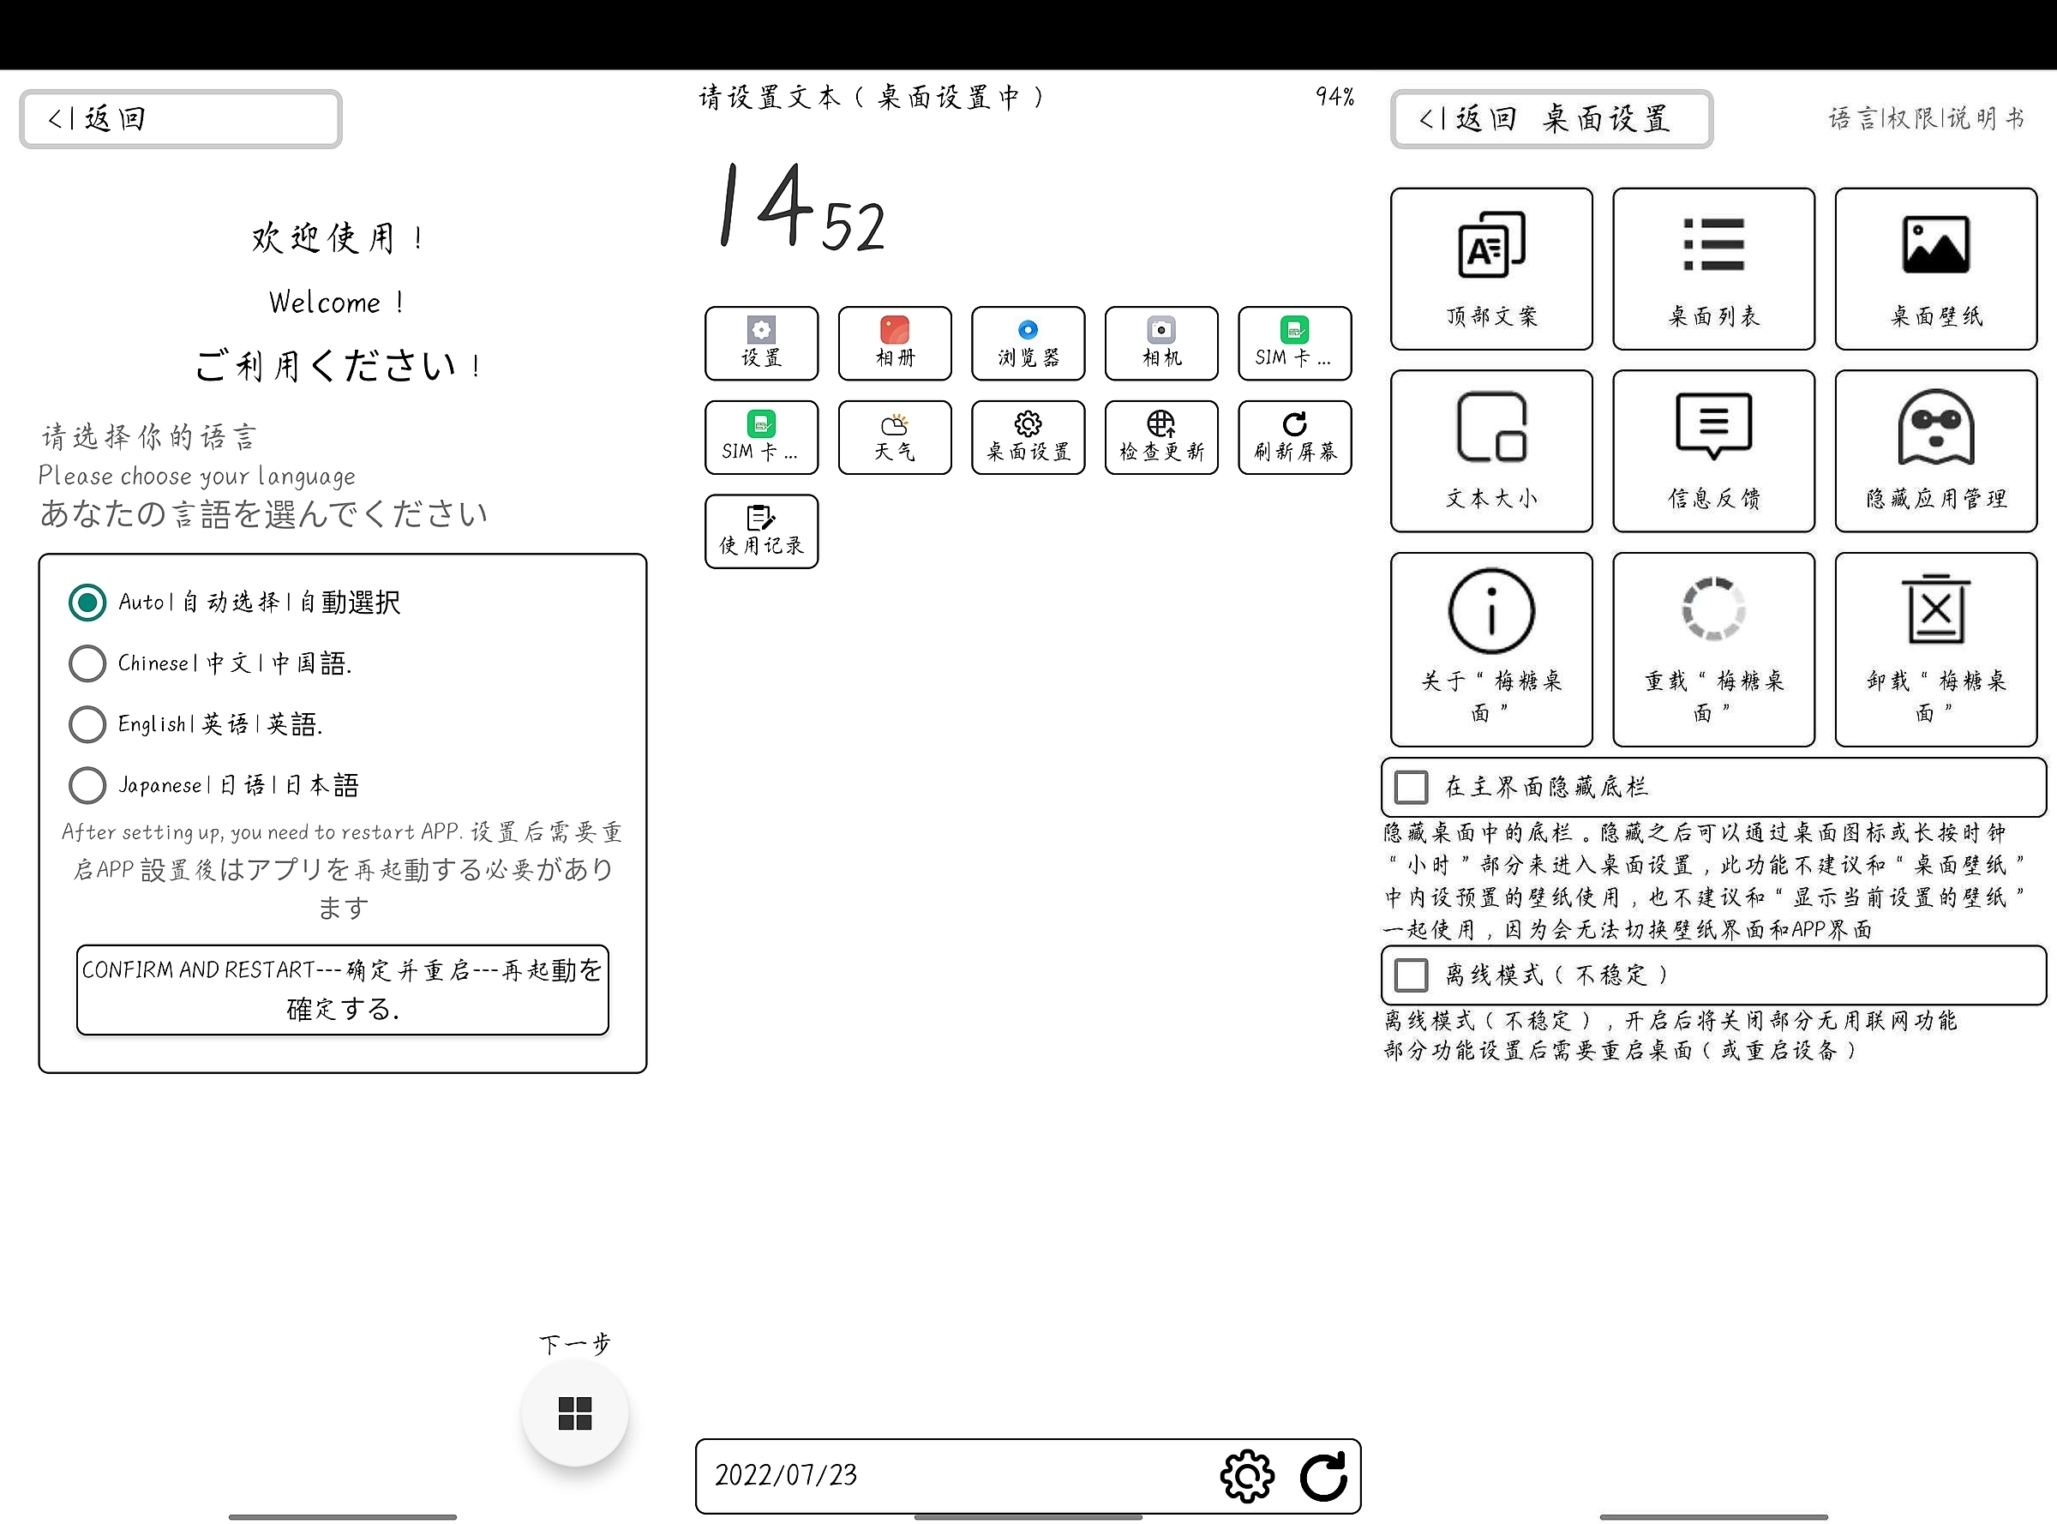Open the 桌面列表 desktop list setting
This screenshot has width=2057, height=1524.
coord(1713,268)
